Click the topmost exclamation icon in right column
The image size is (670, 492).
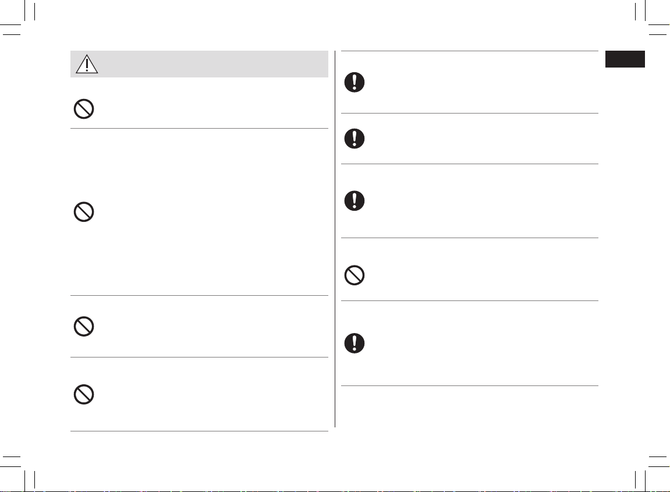click(355, 82)
